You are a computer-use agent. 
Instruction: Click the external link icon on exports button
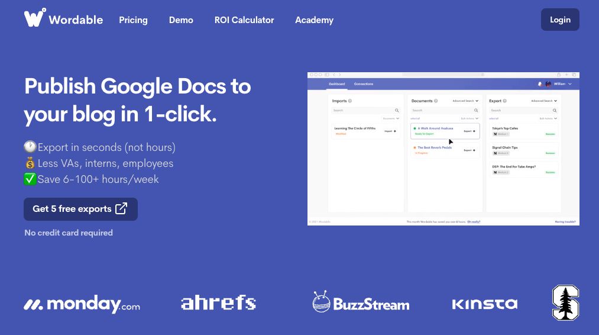121,208
